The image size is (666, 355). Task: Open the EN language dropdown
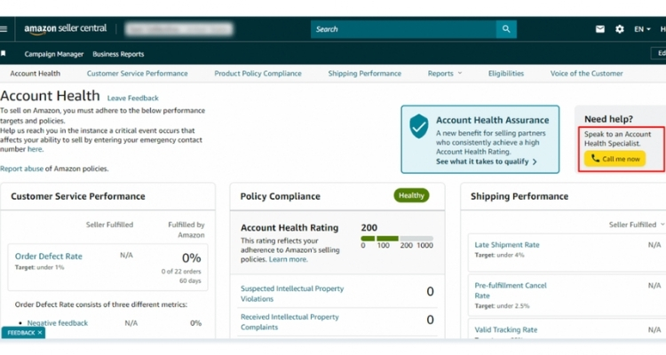(642, 29)
